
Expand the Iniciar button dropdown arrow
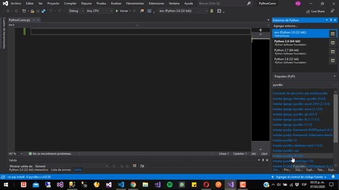coord(130,11)
